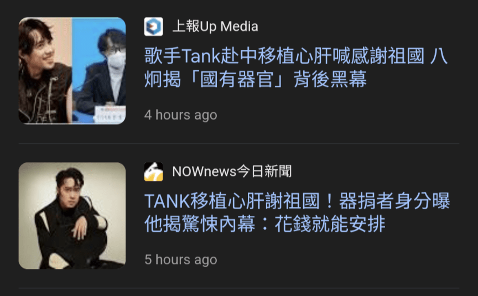Screen dimensions: 478x296
Task: Click 背後黑幕 ending the first headline
Action: [x=330, y=79]
